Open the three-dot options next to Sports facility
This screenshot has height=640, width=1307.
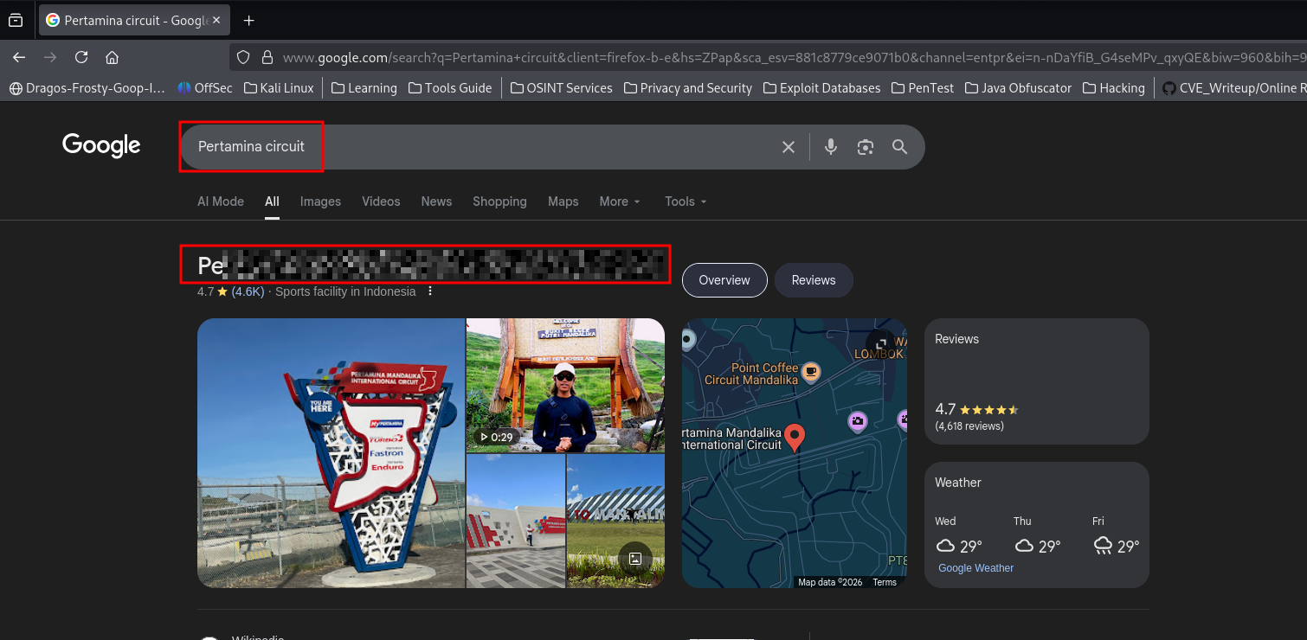(x=429, y=291)
